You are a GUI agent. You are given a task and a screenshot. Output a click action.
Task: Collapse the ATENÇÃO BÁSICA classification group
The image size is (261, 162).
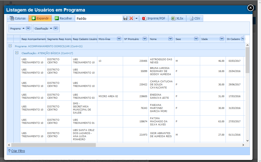tap(17, 53)
